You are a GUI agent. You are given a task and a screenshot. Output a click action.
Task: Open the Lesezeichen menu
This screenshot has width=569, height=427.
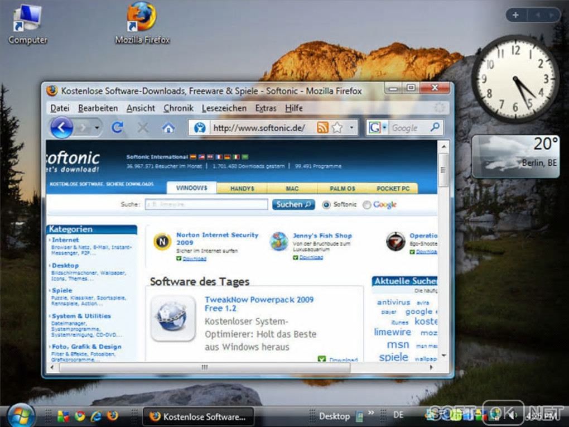[224, 108]
